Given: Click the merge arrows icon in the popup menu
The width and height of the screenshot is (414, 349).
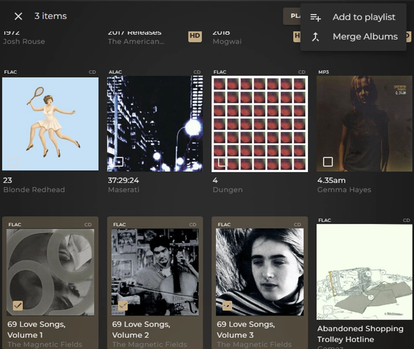Looking at the screenshot, I should 315,37.
